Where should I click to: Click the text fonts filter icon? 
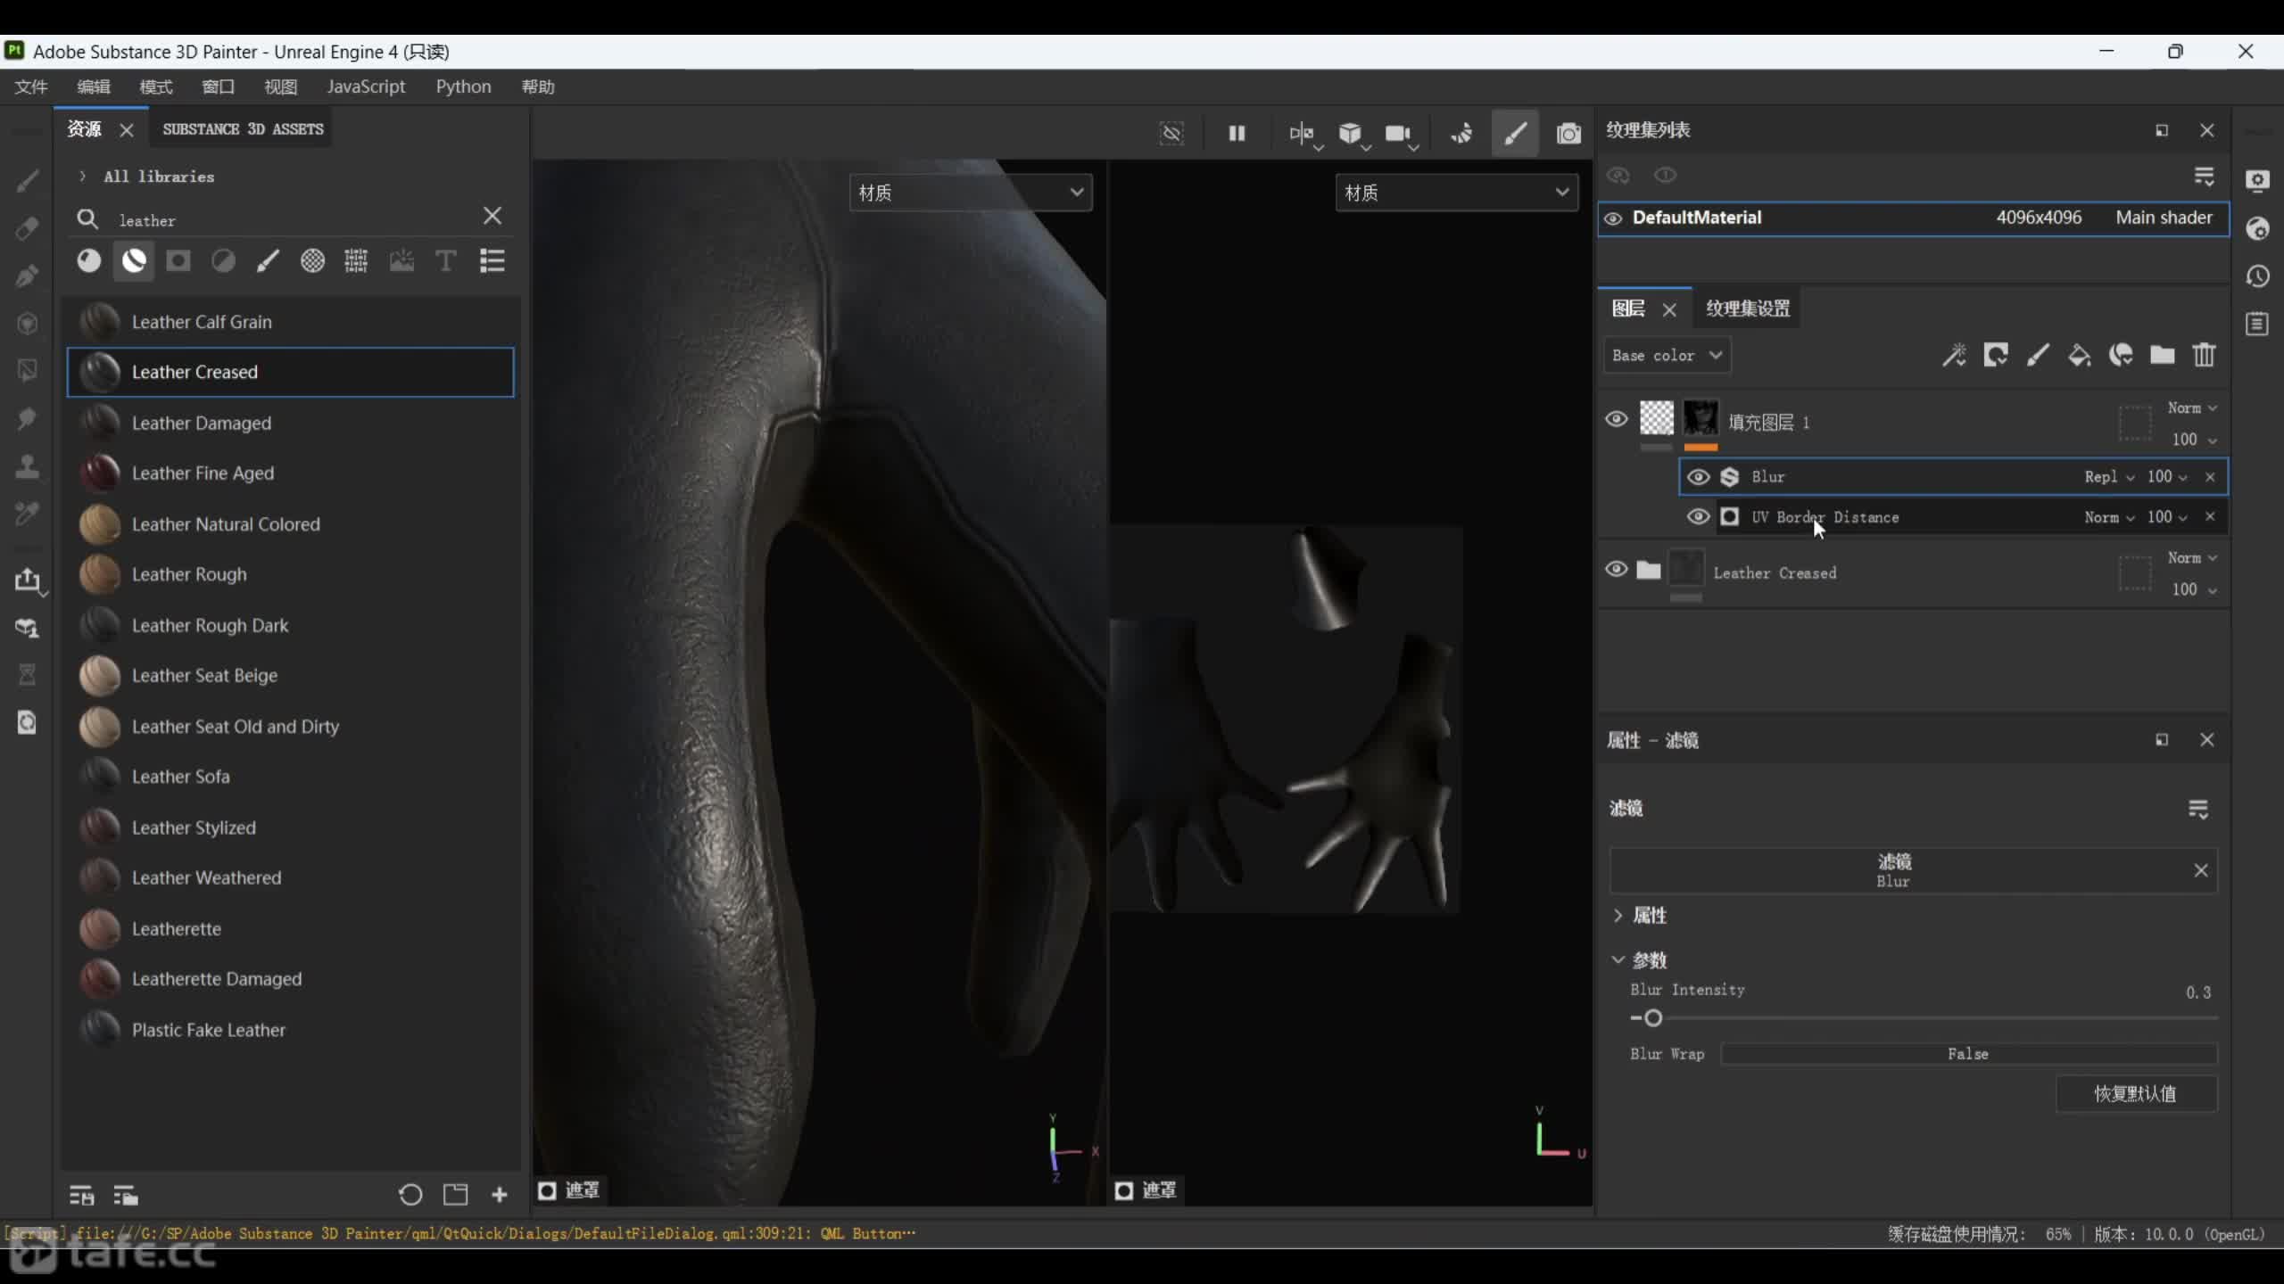pos(445,260)
